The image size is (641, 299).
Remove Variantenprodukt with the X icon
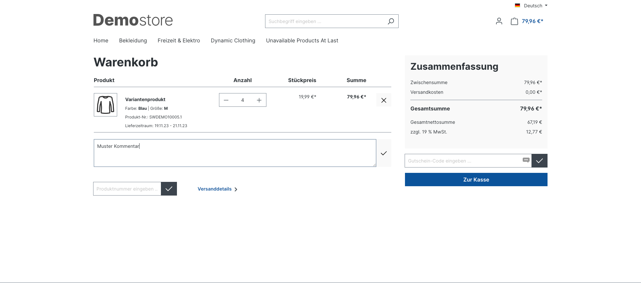pos(384,100)
